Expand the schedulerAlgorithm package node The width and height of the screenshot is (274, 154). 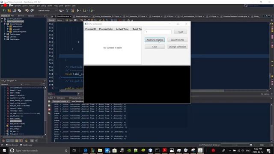tap(8, 32)
